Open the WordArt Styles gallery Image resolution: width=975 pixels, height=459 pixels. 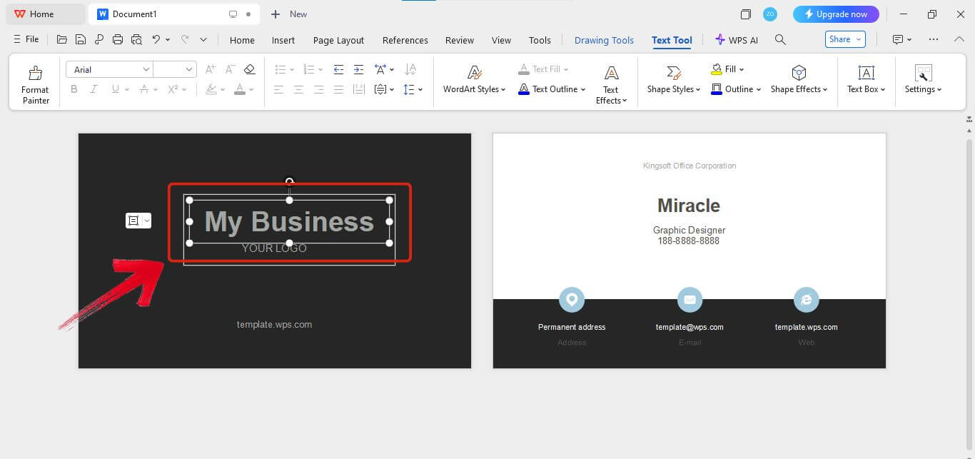(x=474, y=80)
